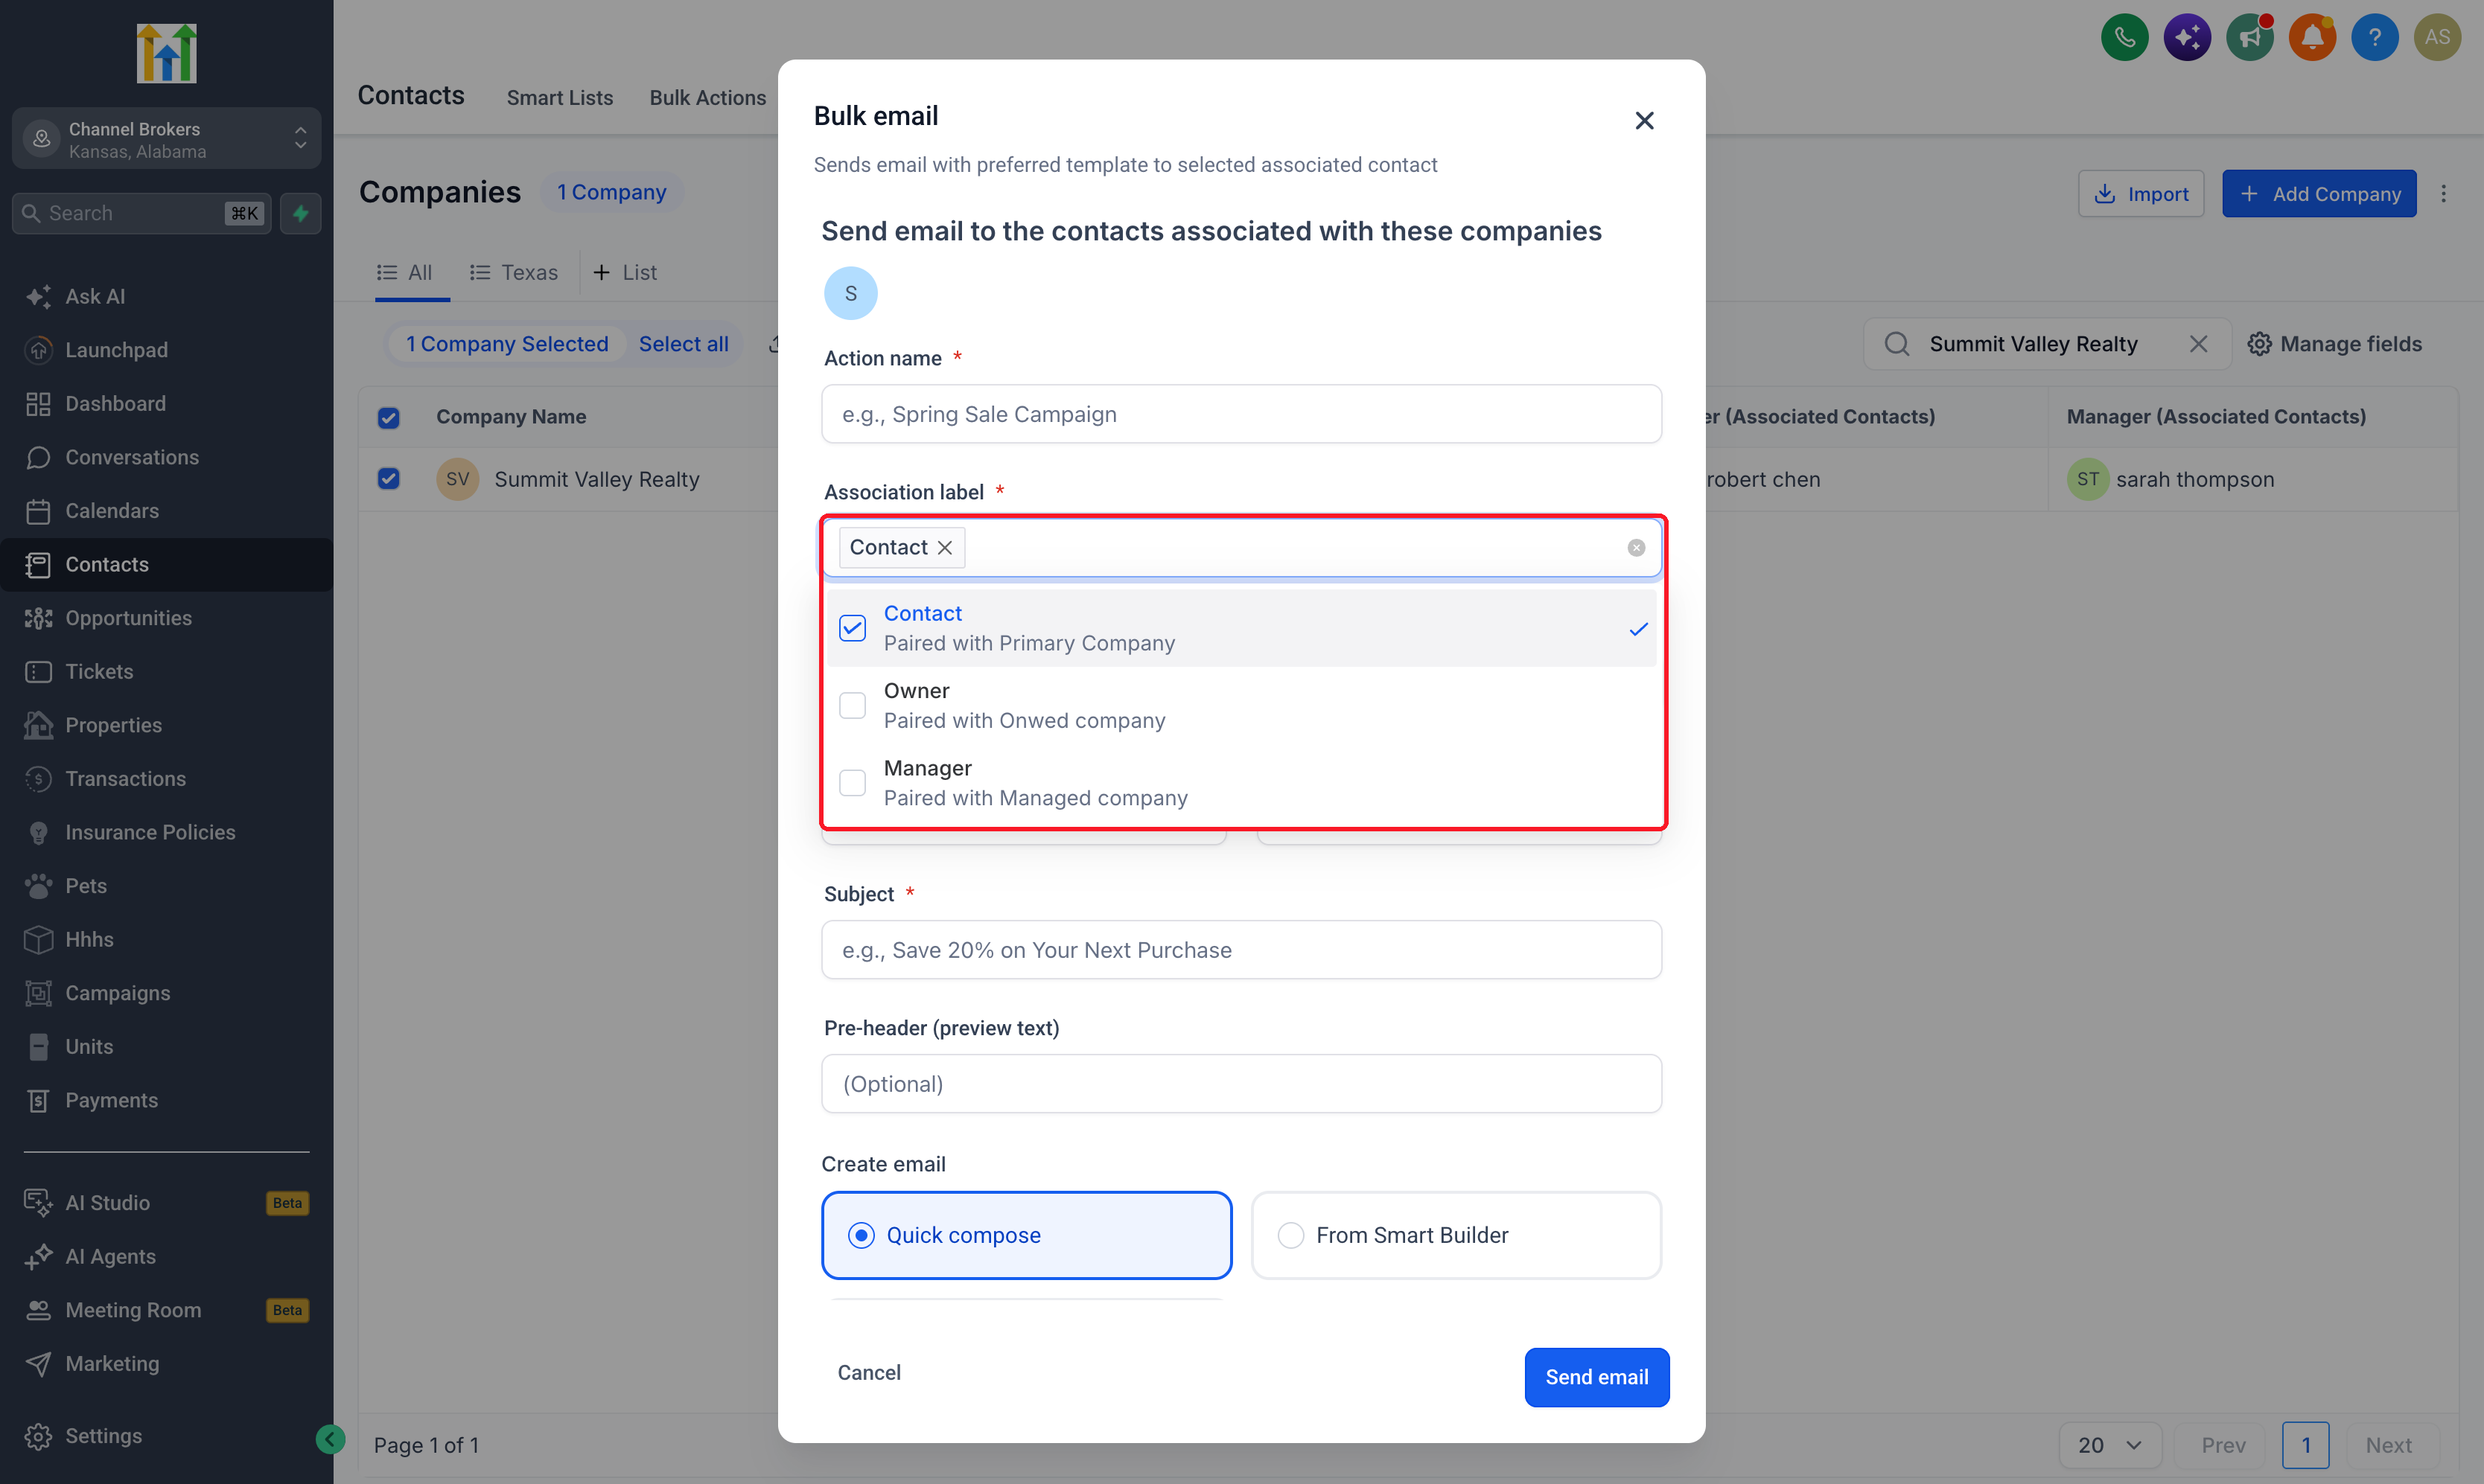
Task: Collapse the sidebar with green arrow
Action: click(329, 1439)
